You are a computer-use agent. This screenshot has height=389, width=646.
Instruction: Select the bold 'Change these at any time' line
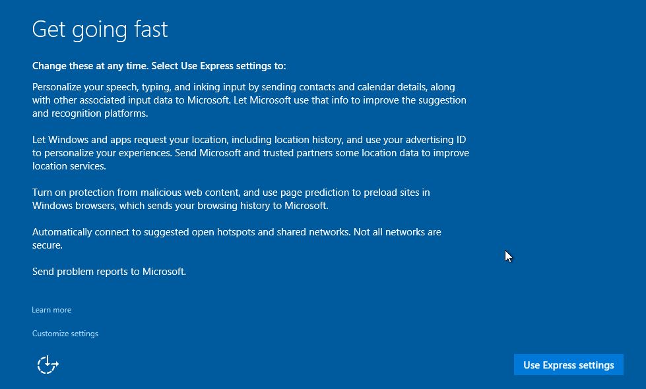click(x=159, y=66)
